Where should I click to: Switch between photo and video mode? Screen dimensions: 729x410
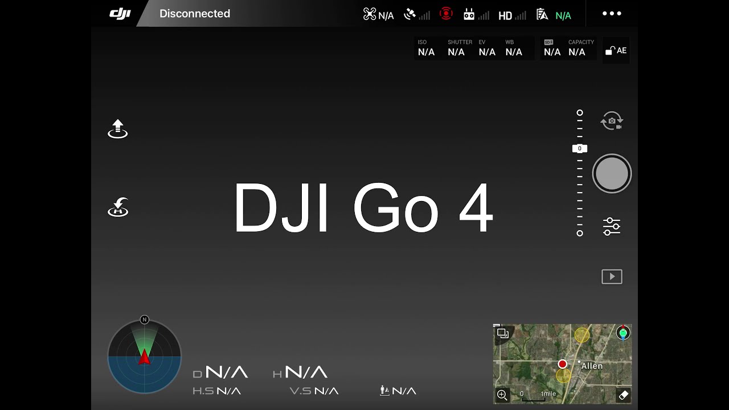[x=612, y=121]
